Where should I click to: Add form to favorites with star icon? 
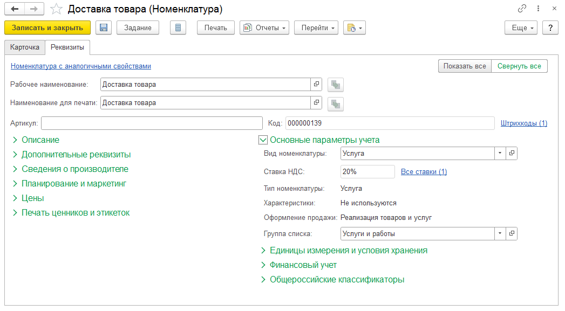(x=56, y=9)
